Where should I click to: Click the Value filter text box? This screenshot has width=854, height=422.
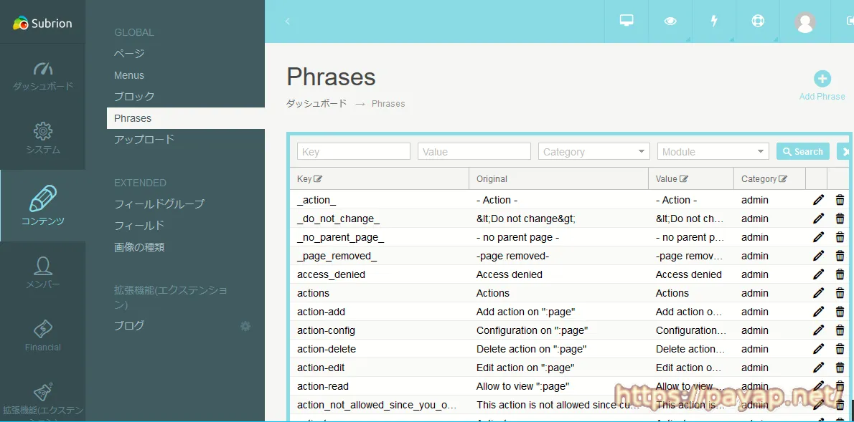(x=474, y=151)
